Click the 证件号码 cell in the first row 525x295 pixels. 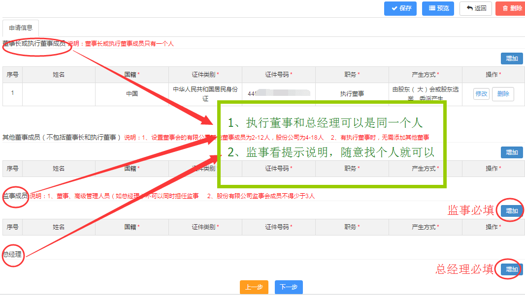point(279,93)
